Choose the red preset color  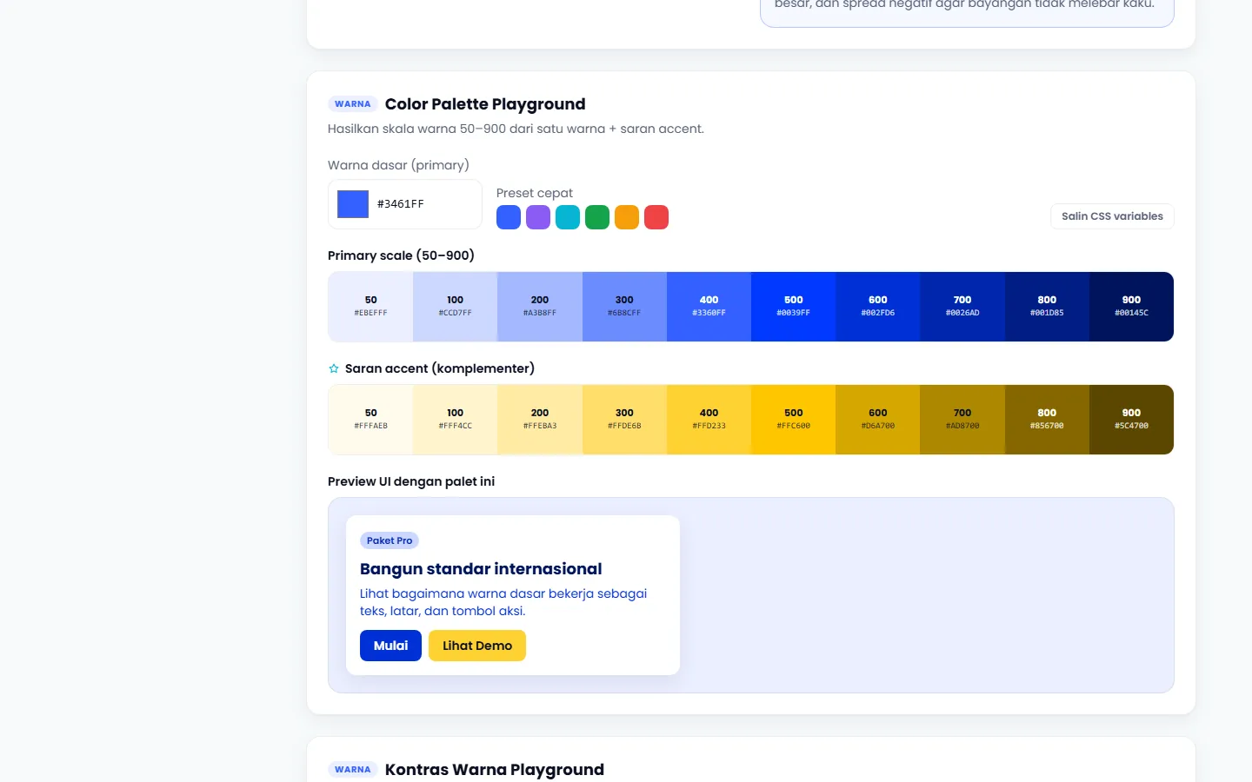click(x=656, y=217)
